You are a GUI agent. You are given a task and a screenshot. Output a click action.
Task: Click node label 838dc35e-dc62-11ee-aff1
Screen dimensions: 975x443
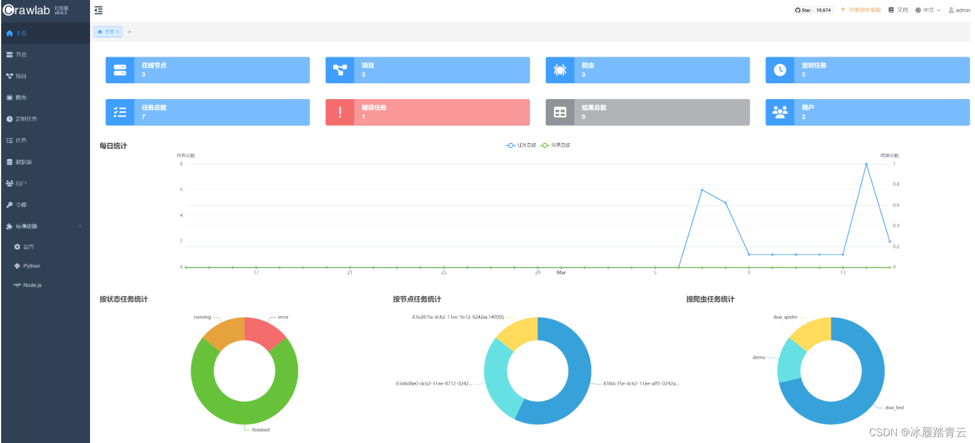641,384
